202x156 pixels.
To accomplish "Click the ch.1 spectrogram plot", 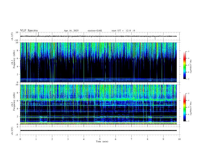I will [98, 62].
